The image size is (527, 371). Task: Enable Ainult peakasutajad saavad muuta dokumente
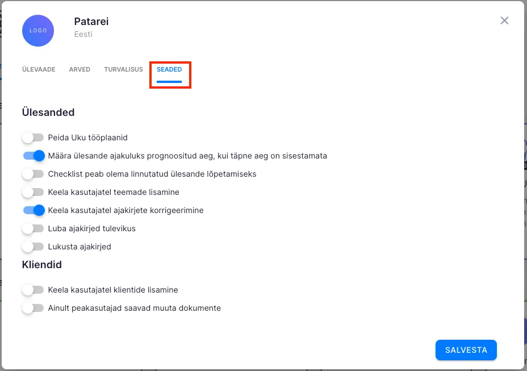coord(33,308)
